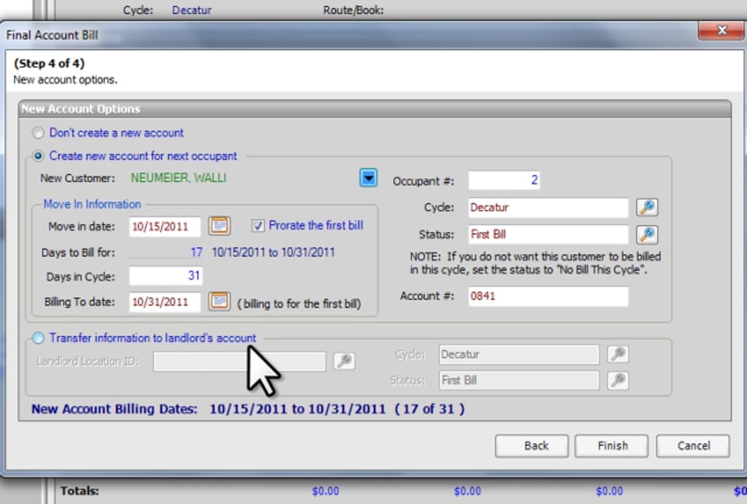Click the Landlord Location ID field
Viewport: 747px width, 504px height.
(x=240, y=362)
